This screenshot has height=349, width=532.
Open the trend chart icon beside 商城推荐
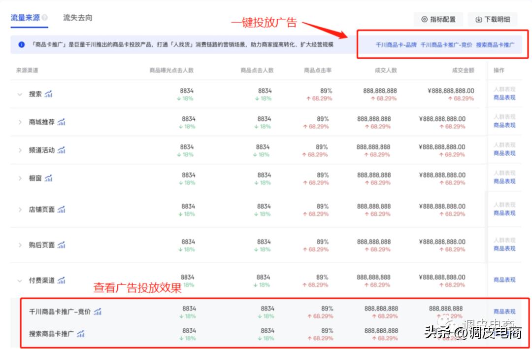61,122
